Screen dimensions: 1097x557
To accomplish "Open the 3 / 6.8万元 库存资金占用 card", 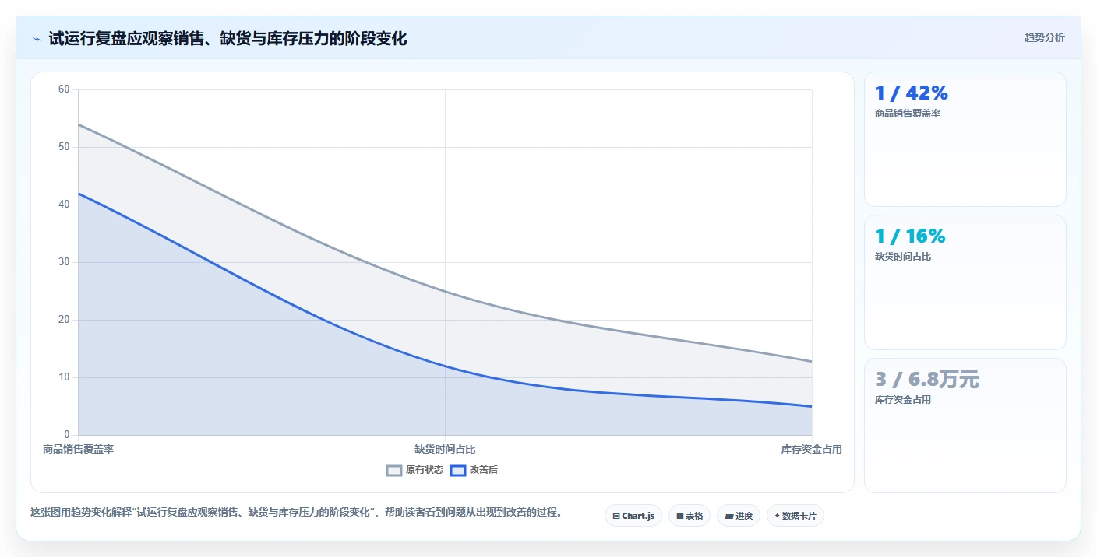I will point(965,426).
